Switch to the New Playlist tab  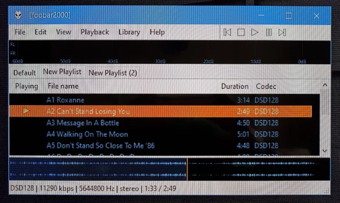click(62, 72)
